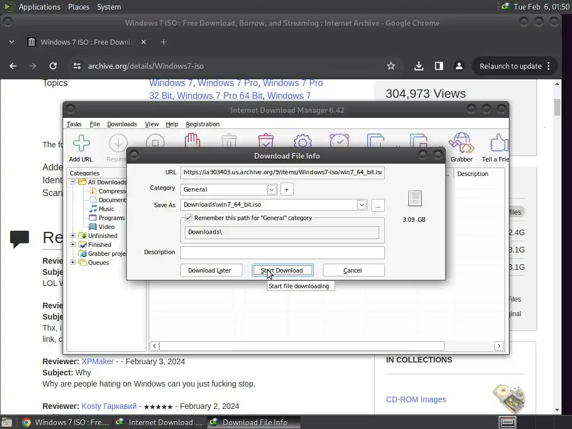This screenshot has height=429, width=572.
Task: View site information icon in address bar
Action: [x=77, y=66]
